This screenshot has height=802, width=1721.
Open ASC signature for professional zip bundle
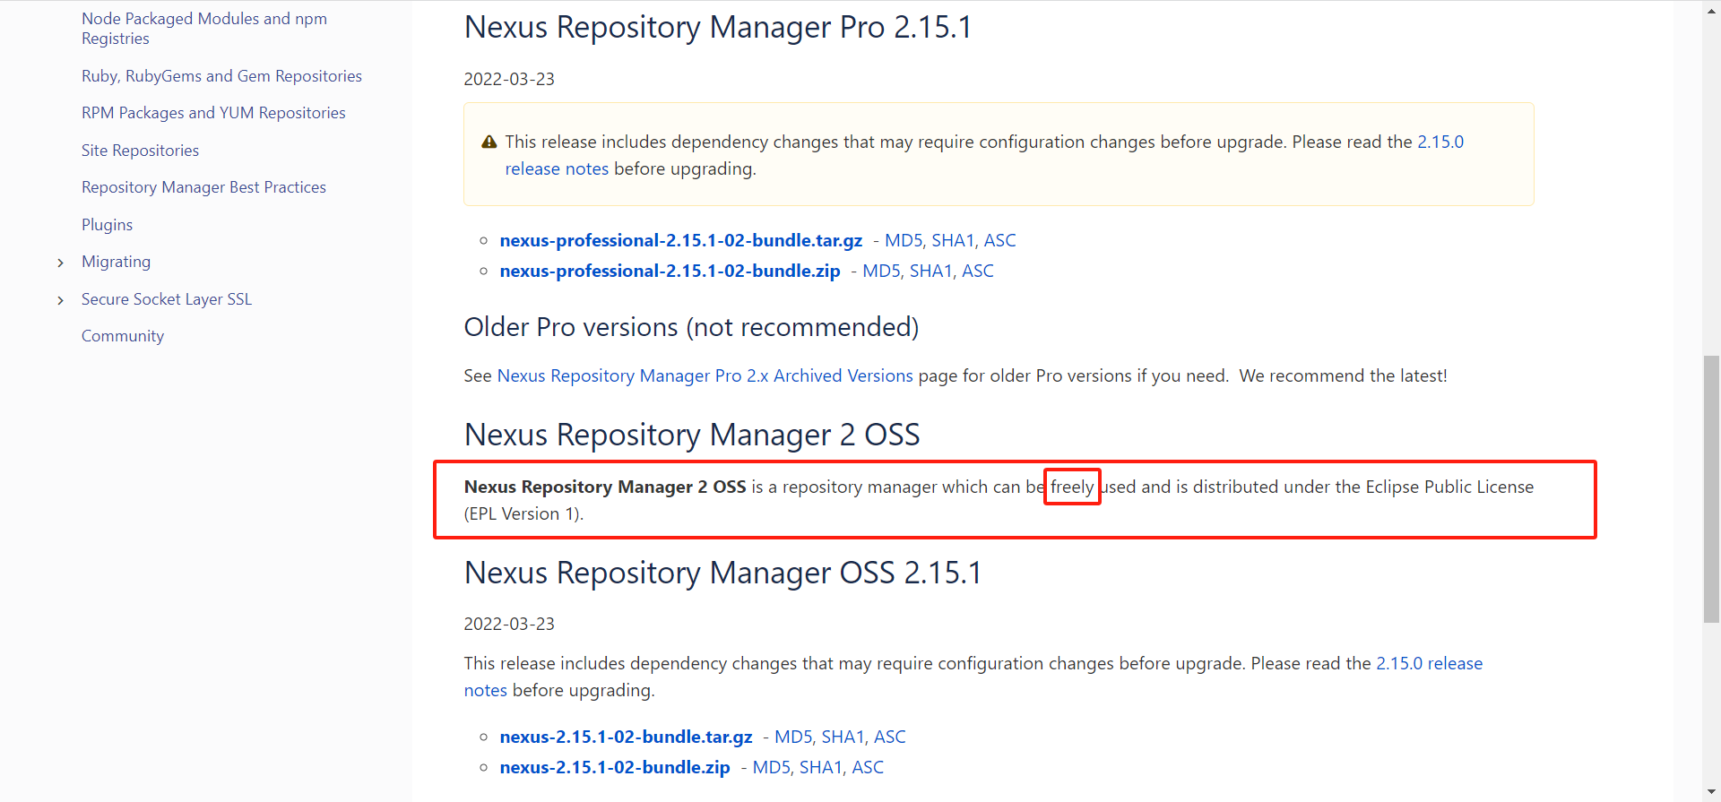click(x=978, y=271)
